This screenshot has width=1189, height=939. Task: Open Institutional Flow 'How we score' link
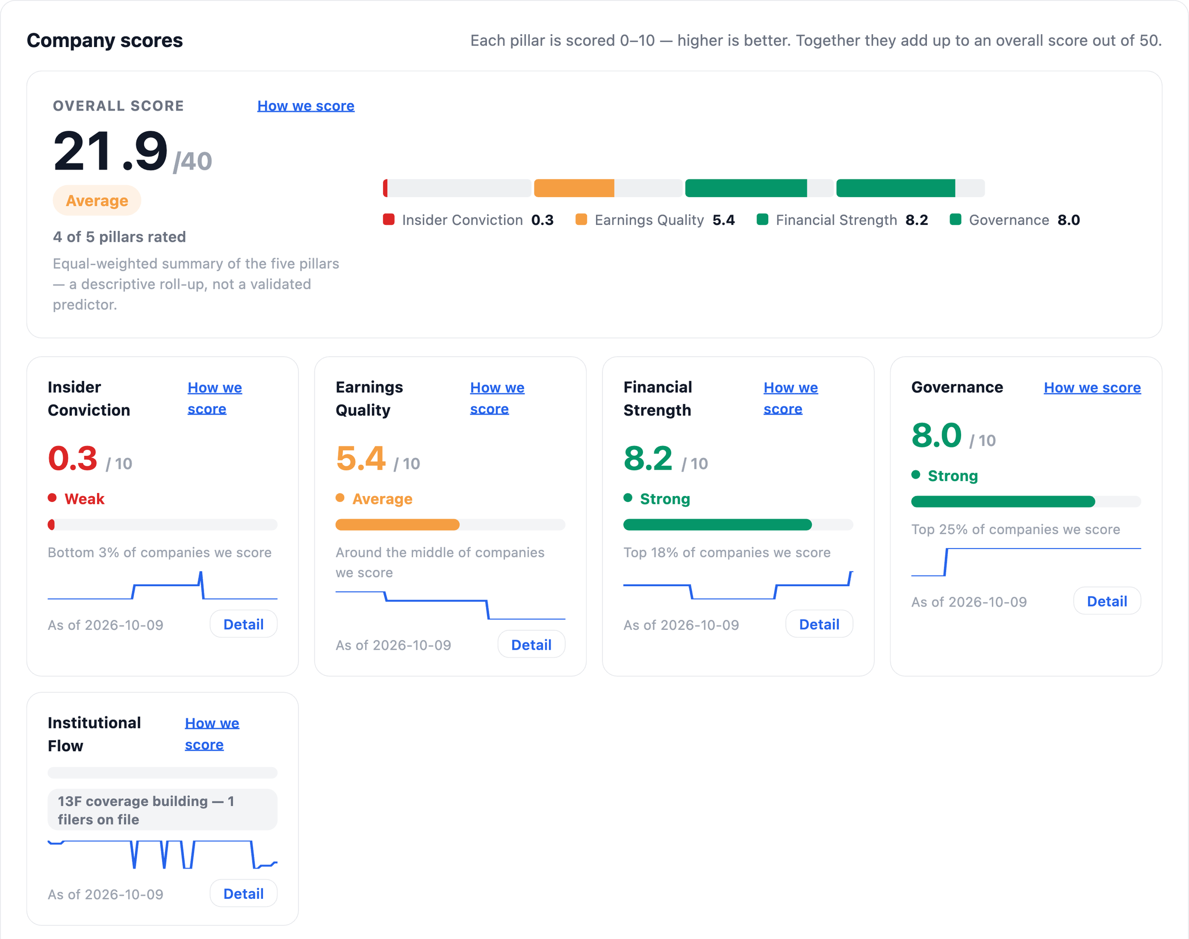pyautogui.click(x=212, y=733)
